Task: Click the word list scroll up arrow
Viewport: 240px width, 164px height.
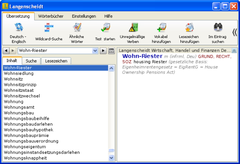Action: click(111, 68)
